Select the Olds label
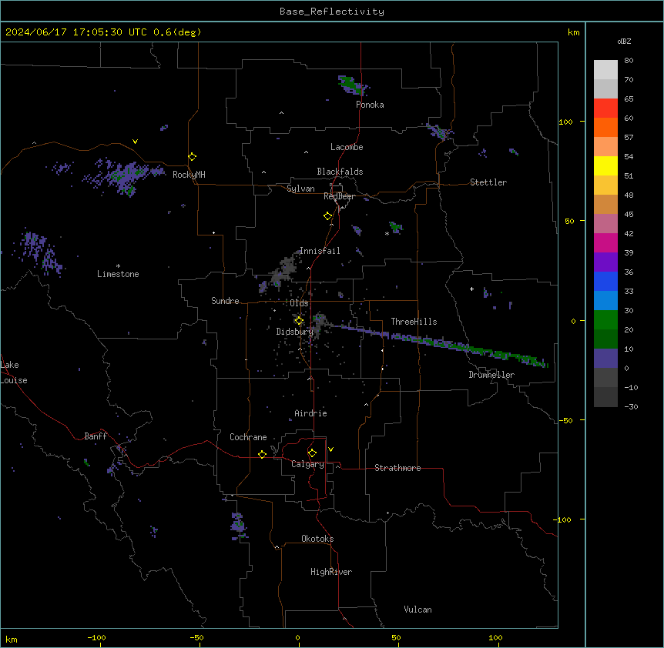 [x=299, y=303]
